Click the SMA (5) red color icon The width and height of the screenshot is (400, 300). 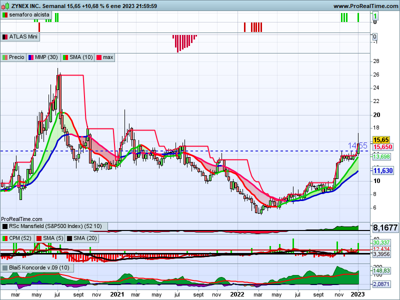(39, 238)
